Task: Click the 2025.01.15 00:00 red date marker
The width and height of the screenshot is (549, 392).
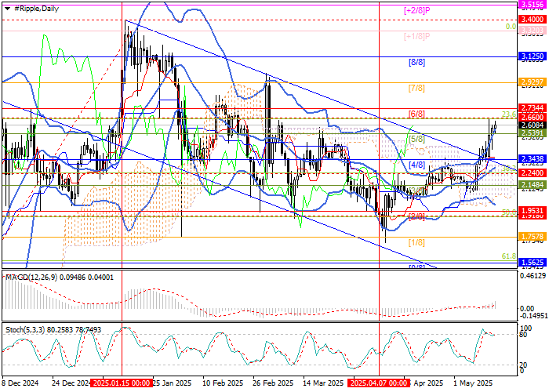Action: coord(121,383)
